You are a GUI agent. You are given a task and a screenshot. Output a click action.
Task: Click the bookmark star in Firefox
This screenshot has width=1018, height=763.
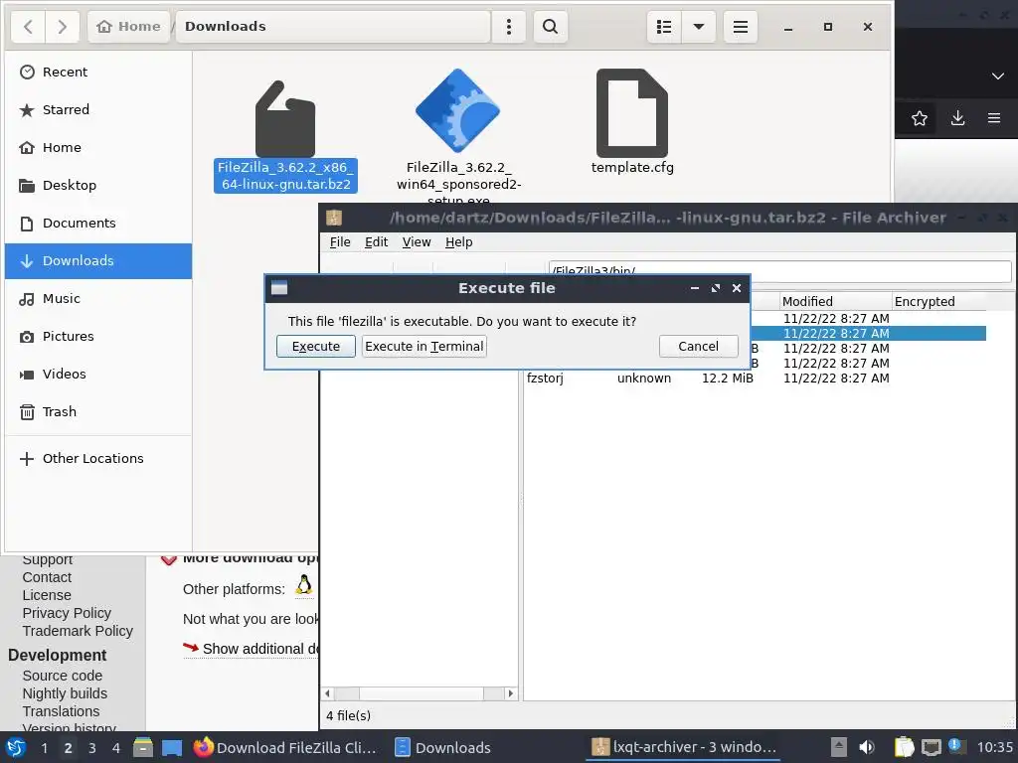(x=919, y=118)
